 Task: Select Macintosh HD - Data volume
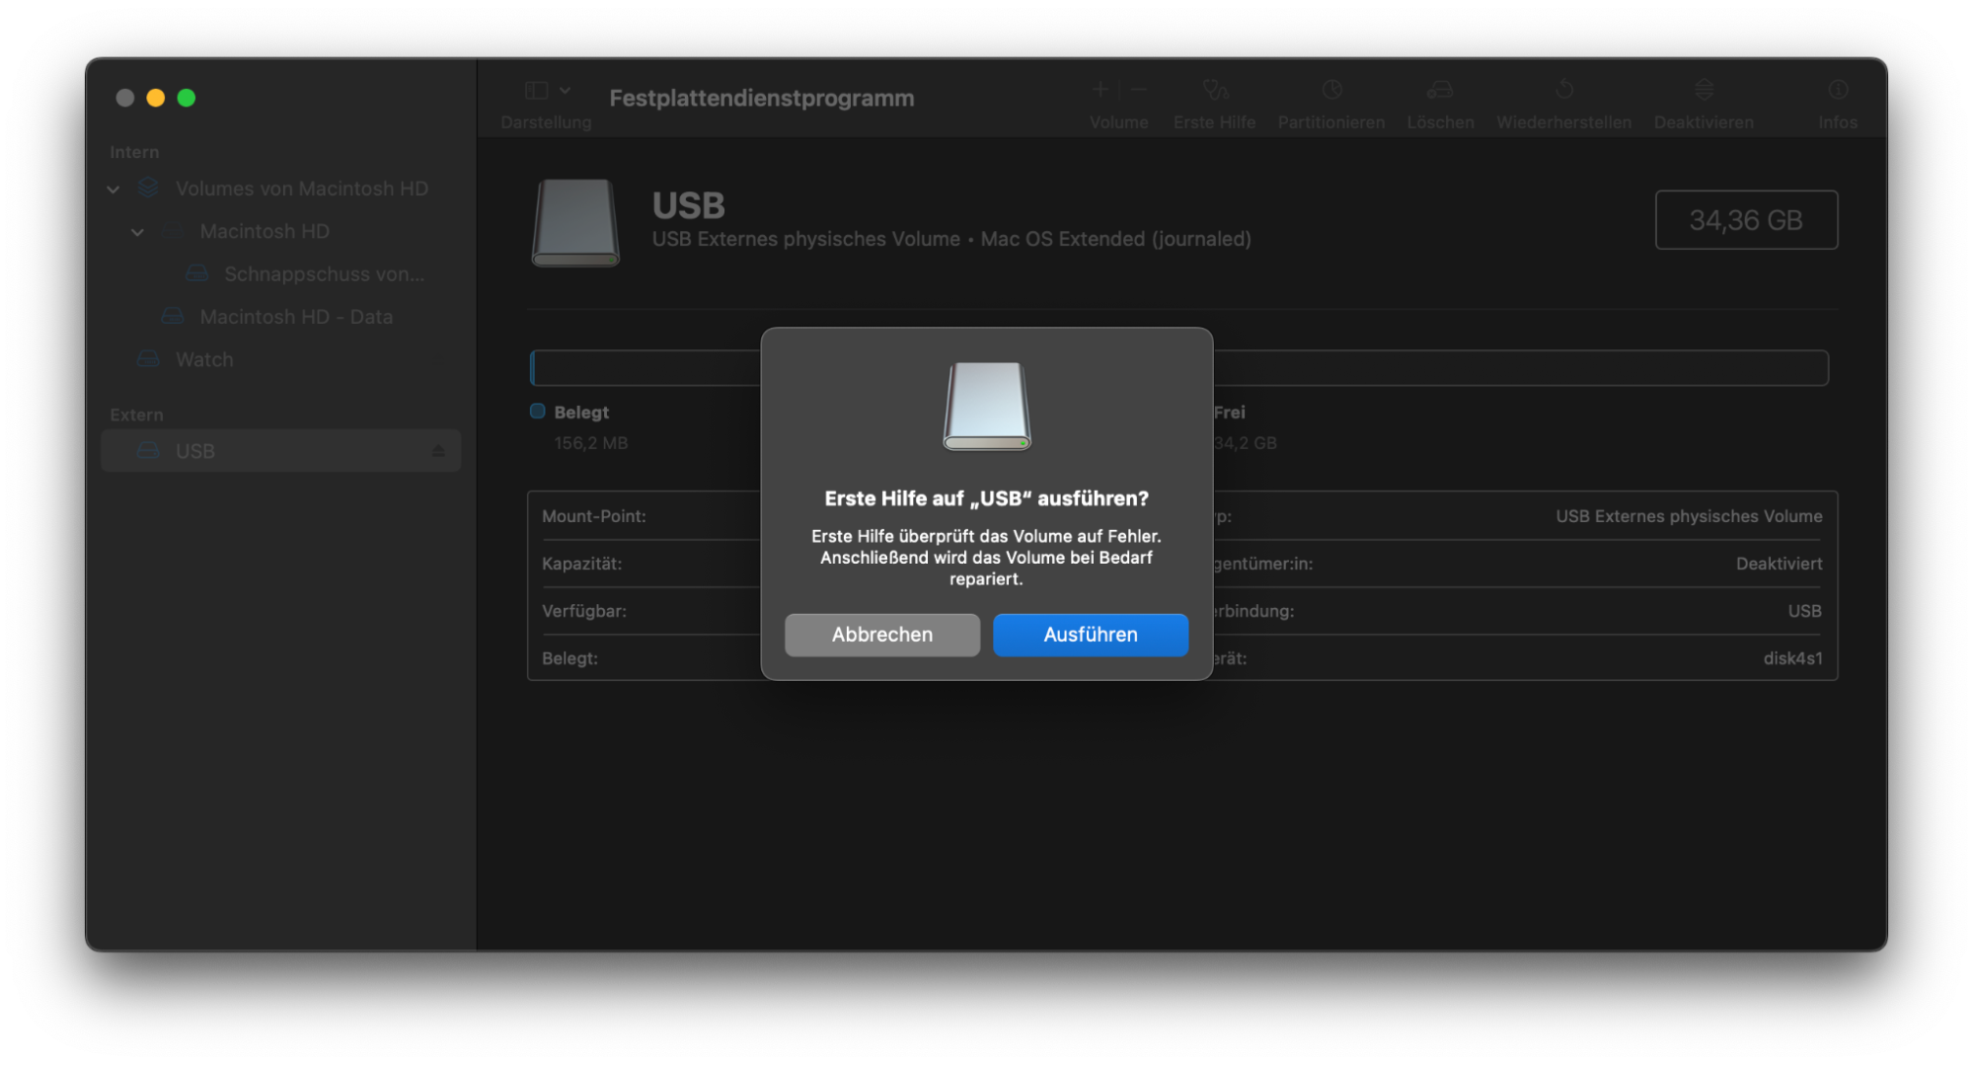point(296,316)
